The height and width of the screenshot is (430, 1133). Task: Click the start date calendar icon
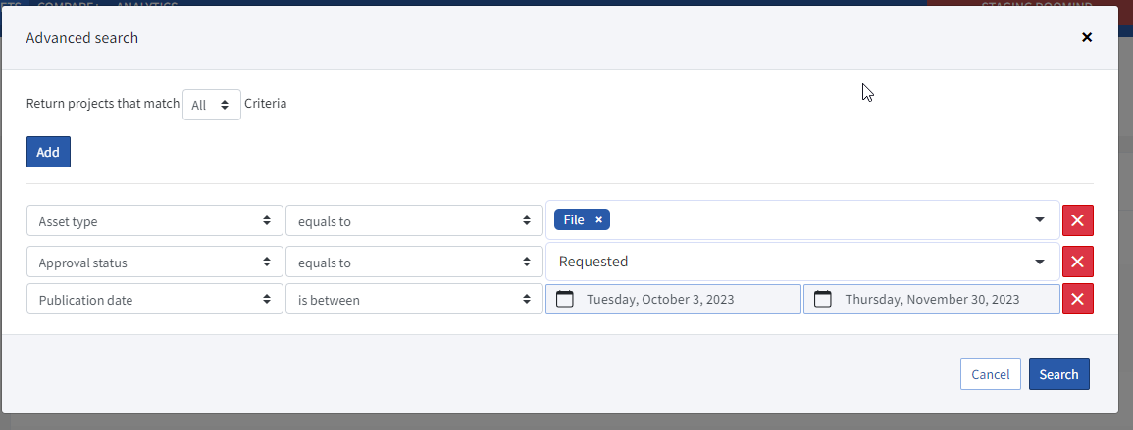click(x=565, y=300)
